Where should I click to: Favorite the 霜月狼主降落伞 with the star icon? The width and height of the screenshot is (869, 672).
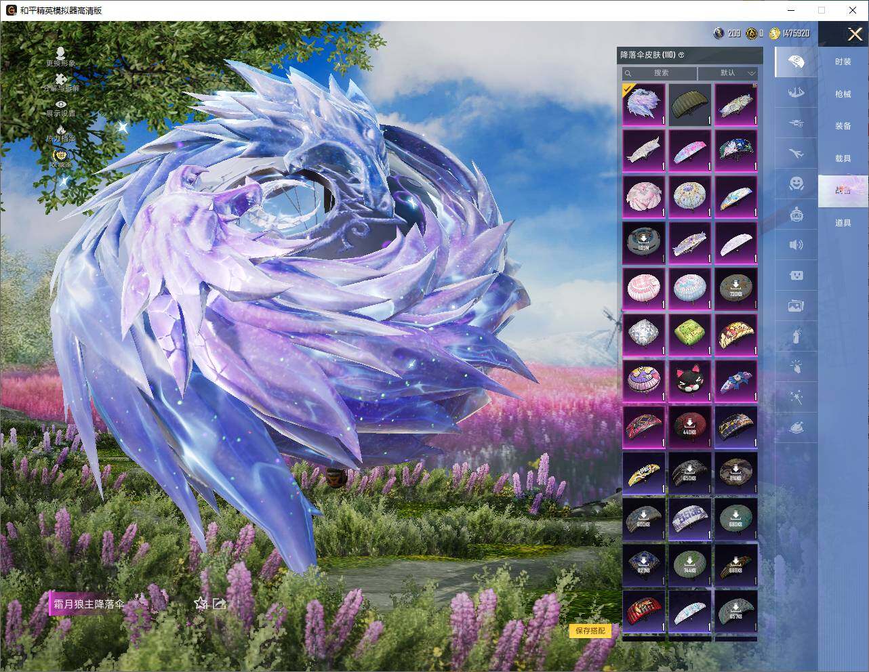(201, 603)
